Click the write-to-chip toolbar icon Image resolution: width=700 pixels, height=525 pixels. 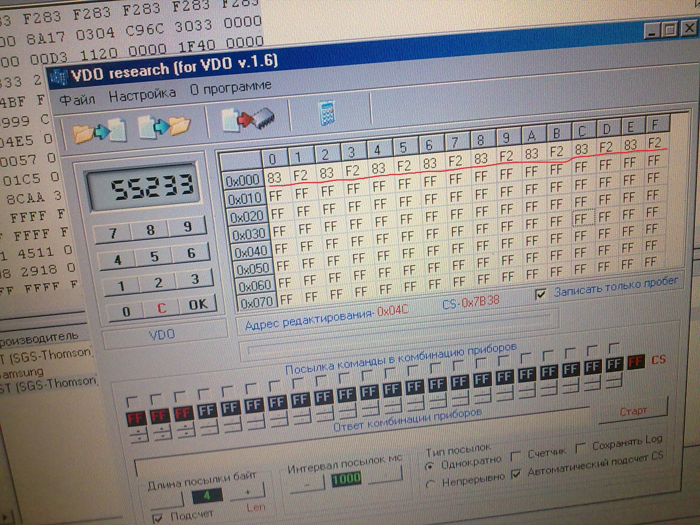[248, 119]
